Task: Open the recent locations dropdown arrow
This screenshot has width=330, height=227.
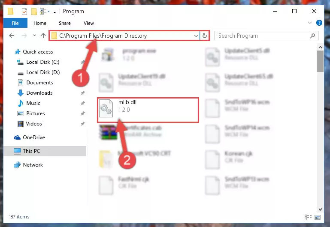Action: point(34,36)
